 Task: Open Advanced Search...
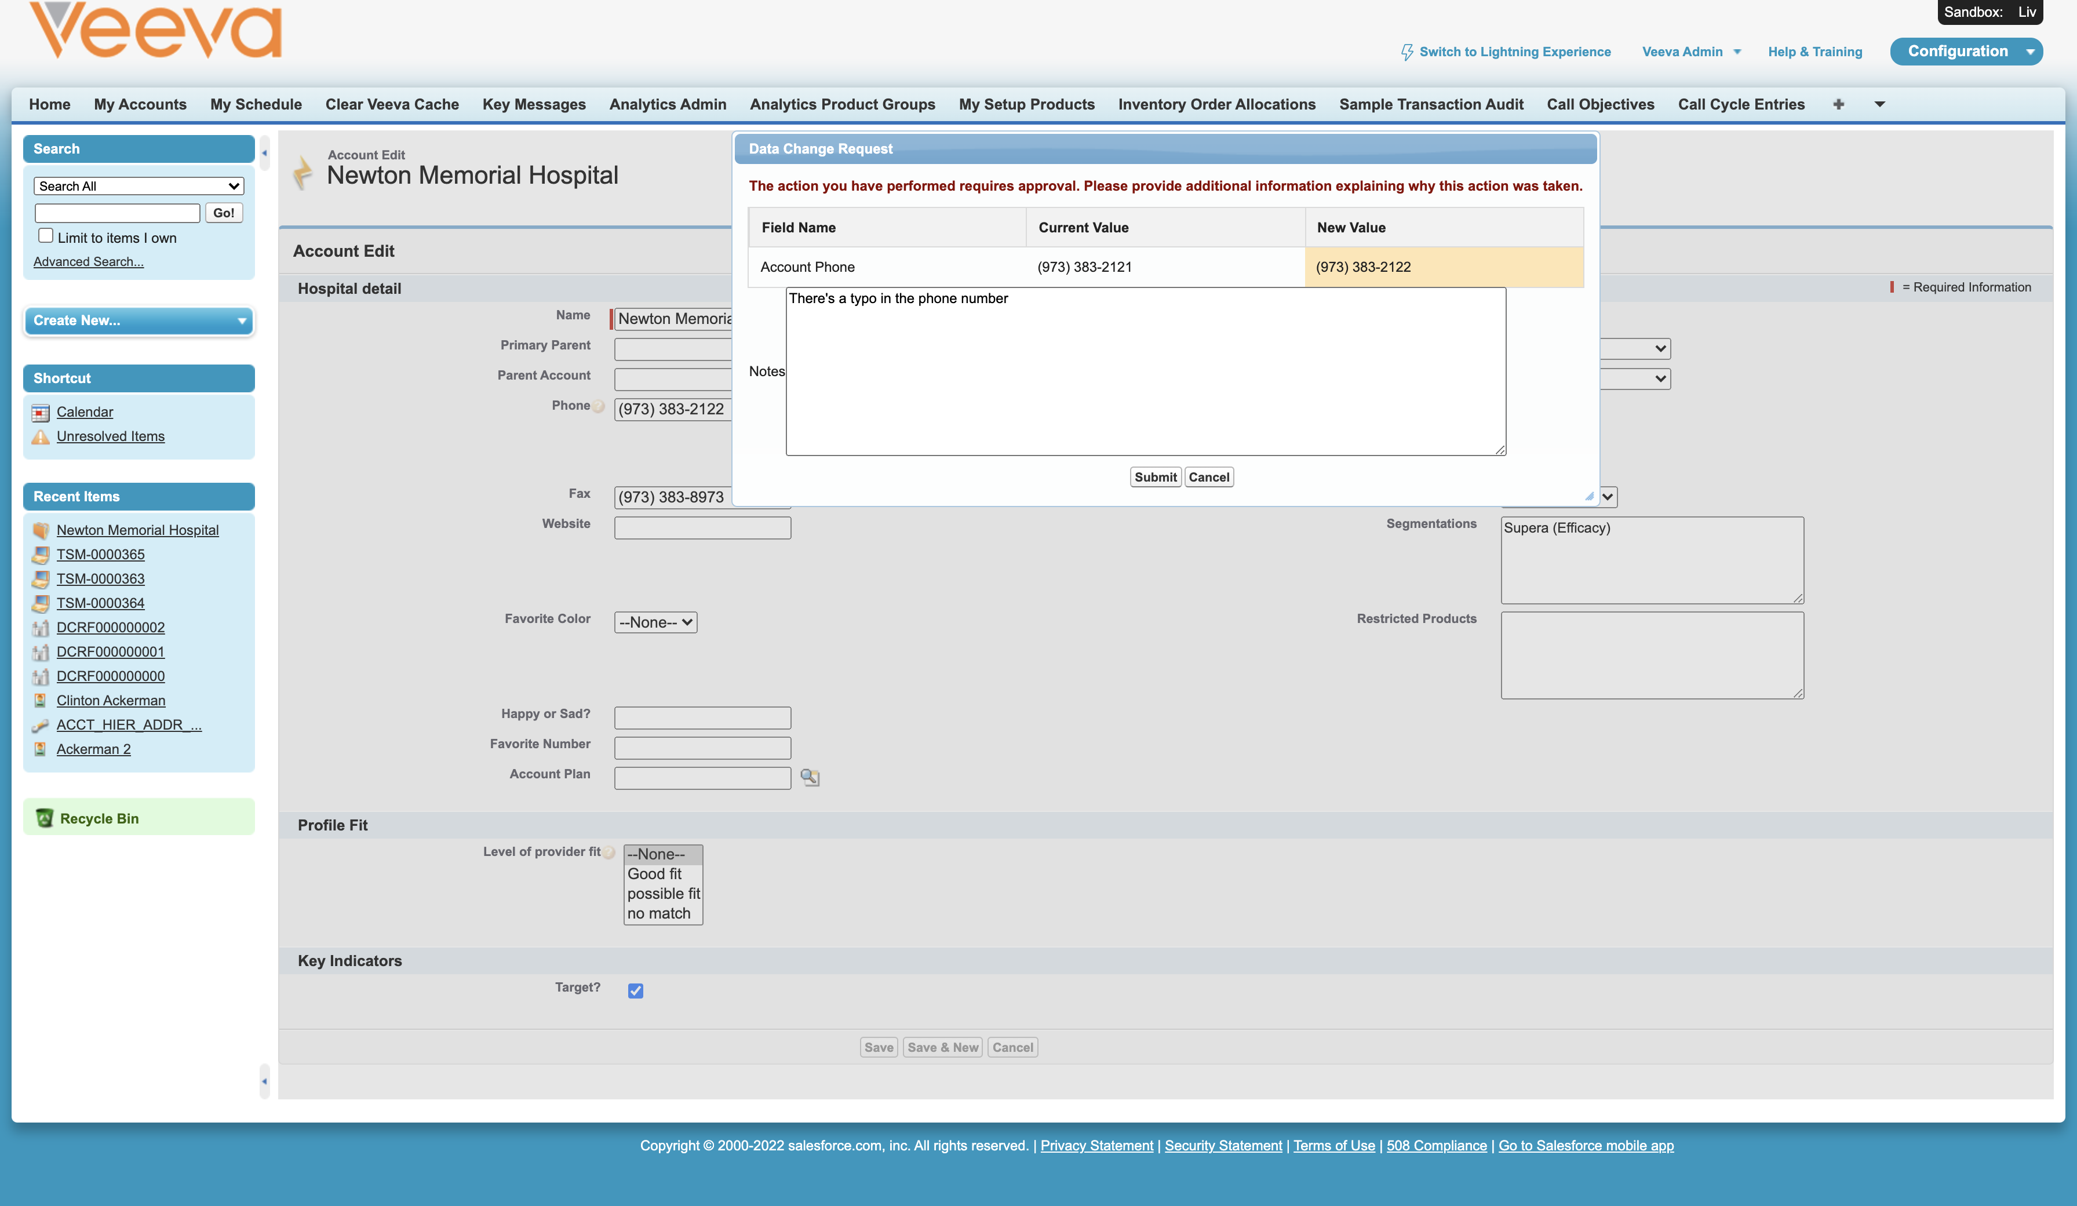click(88, 261)
